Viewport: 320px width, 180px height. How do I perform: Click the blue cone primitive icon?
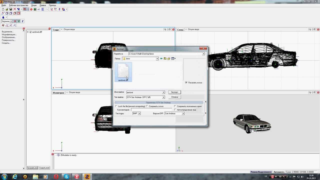[x=3, y=17]
